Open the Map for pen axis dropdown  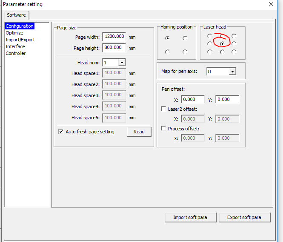[232, 72]
